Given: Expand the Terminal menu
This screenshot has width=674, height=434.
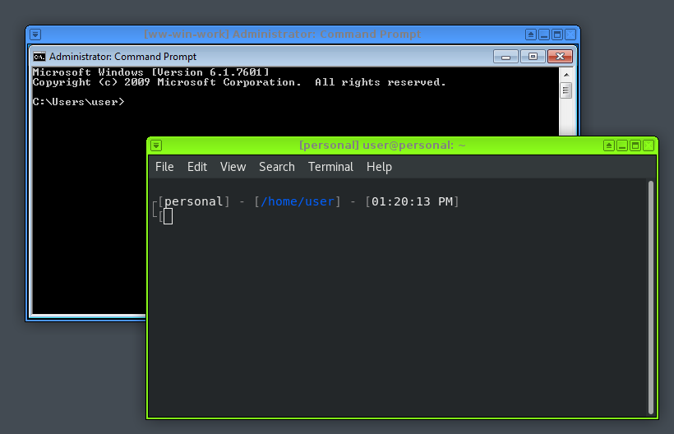Looking at the screenshot, I should [330, 167].
